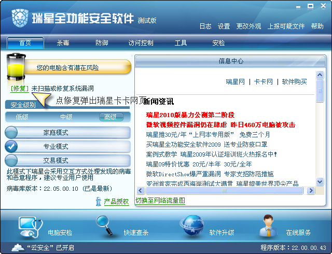Viewport: 332px width, 254px height.
Task: Click "云安全" 已开启 status text
Action: point(51,248)
